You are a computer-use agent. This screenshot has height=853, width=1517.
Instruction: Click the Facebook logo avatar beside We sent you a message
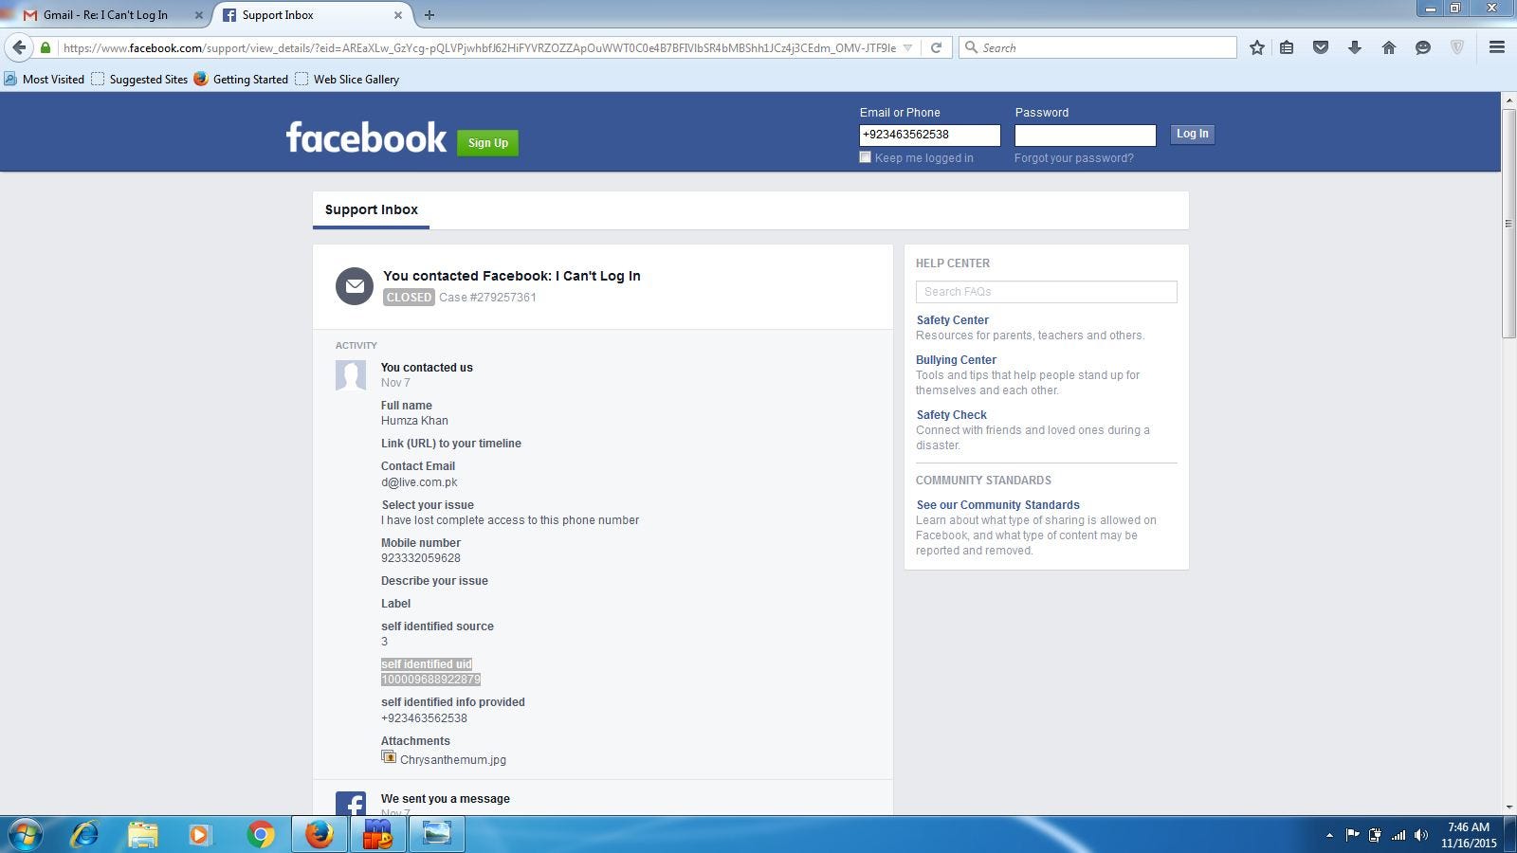pyautogui.click(x=351, y=803)
